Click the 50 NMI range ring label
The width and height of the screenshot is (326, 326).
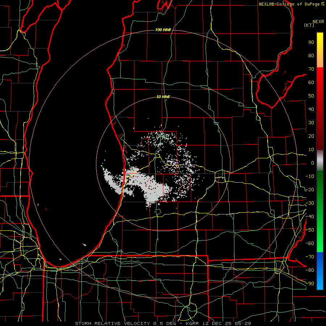[163, 97]
